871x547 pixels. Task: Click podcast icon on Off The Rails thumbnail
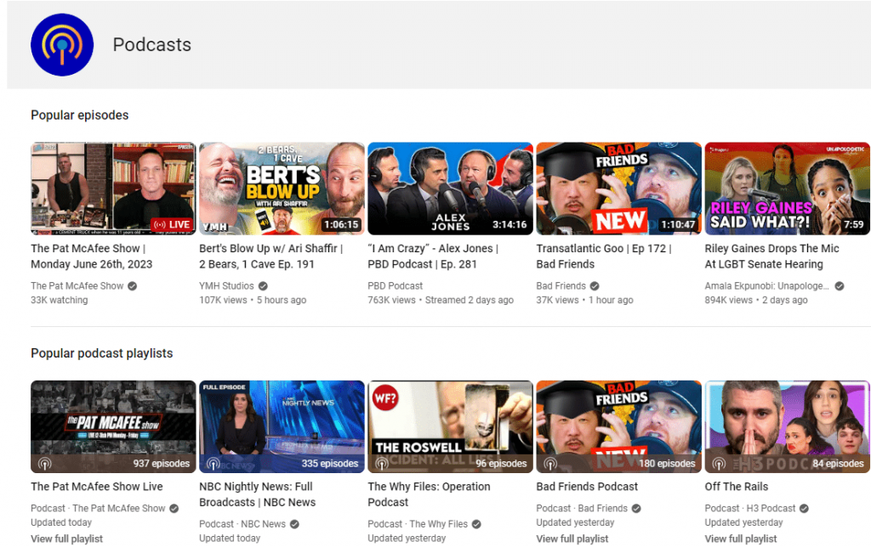[x=719, y=463]
